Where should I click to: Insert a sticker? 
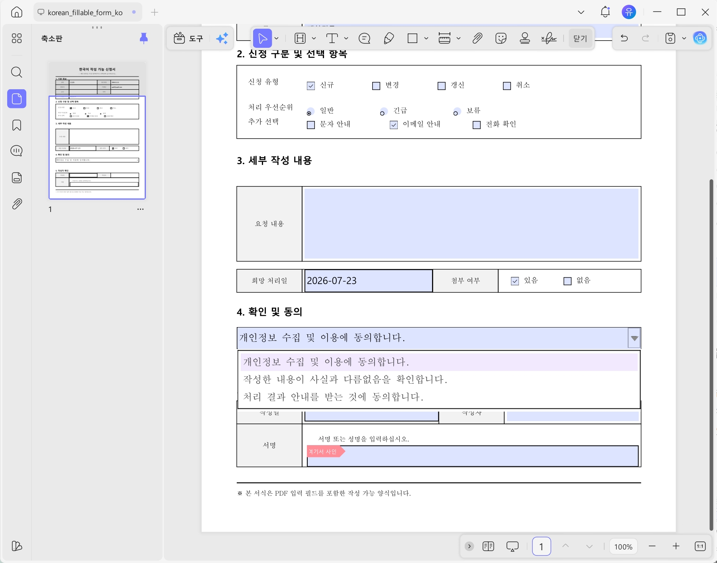click(501, 38)
